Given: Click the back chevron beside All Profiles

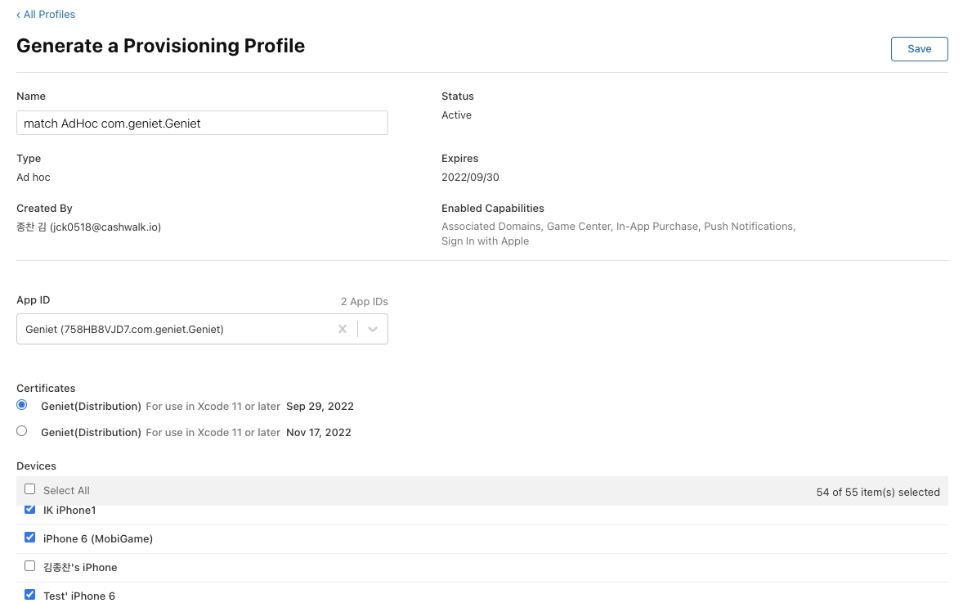Looking at the screenshot, I should click(x=19, y=15).
